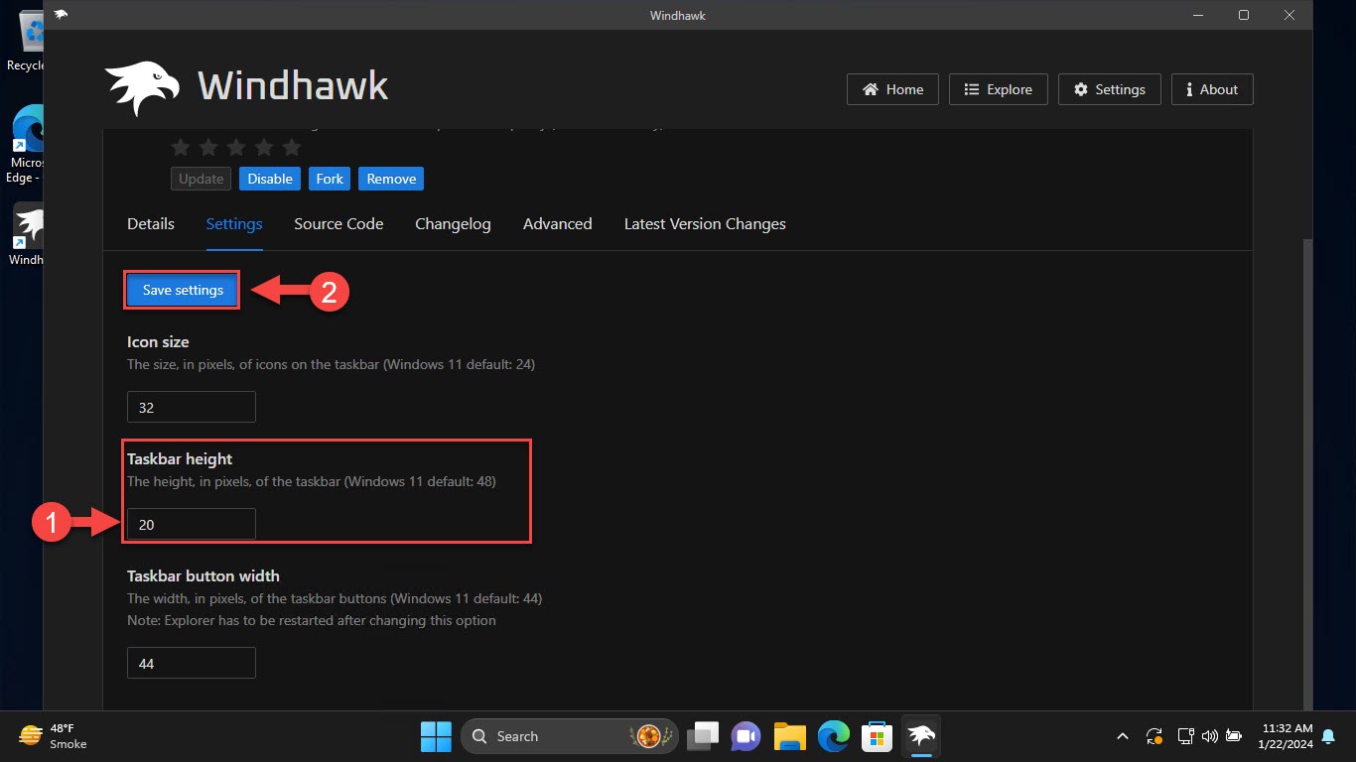The image size is (1356, 762).
Task: Open Latest Version Changes tab
Action: point(705,224)
